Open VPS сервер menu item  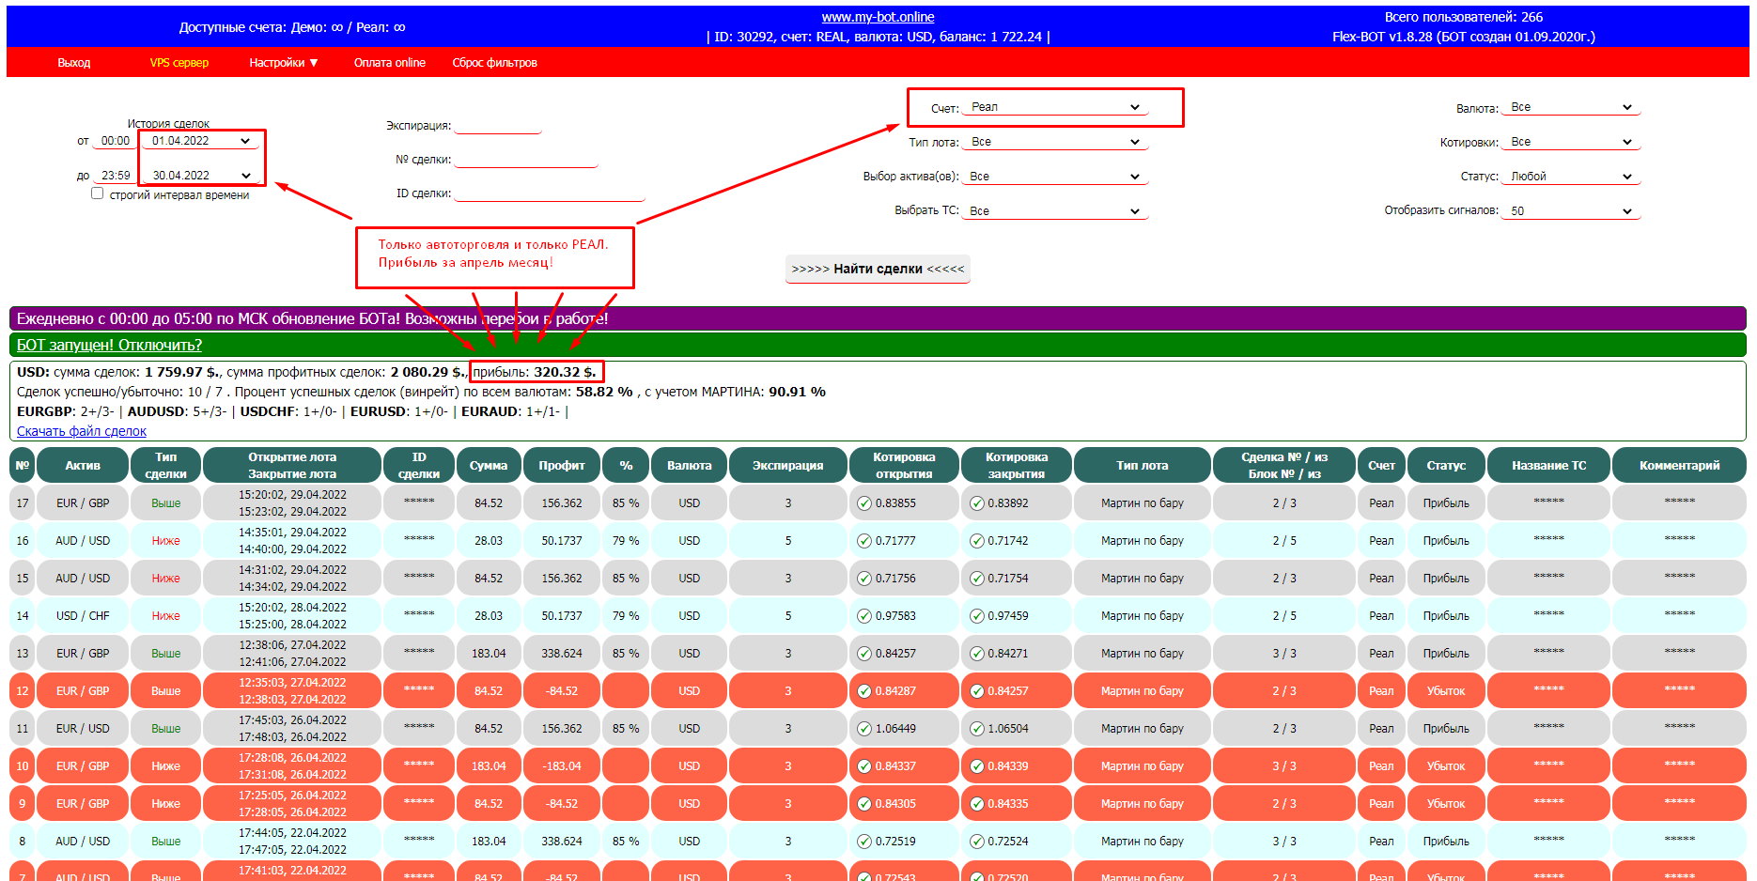179,63
